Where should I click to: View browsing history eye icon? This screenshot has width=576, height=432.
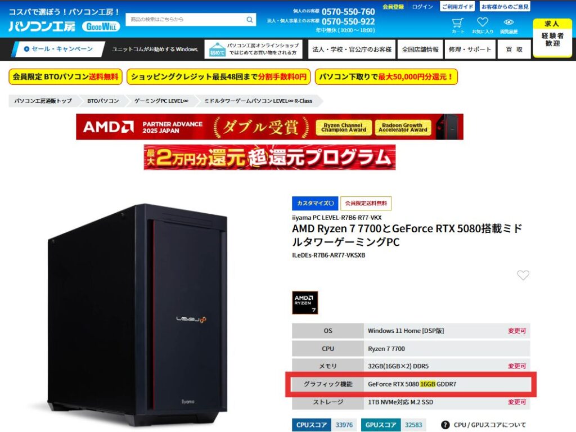tap(508, 22)
